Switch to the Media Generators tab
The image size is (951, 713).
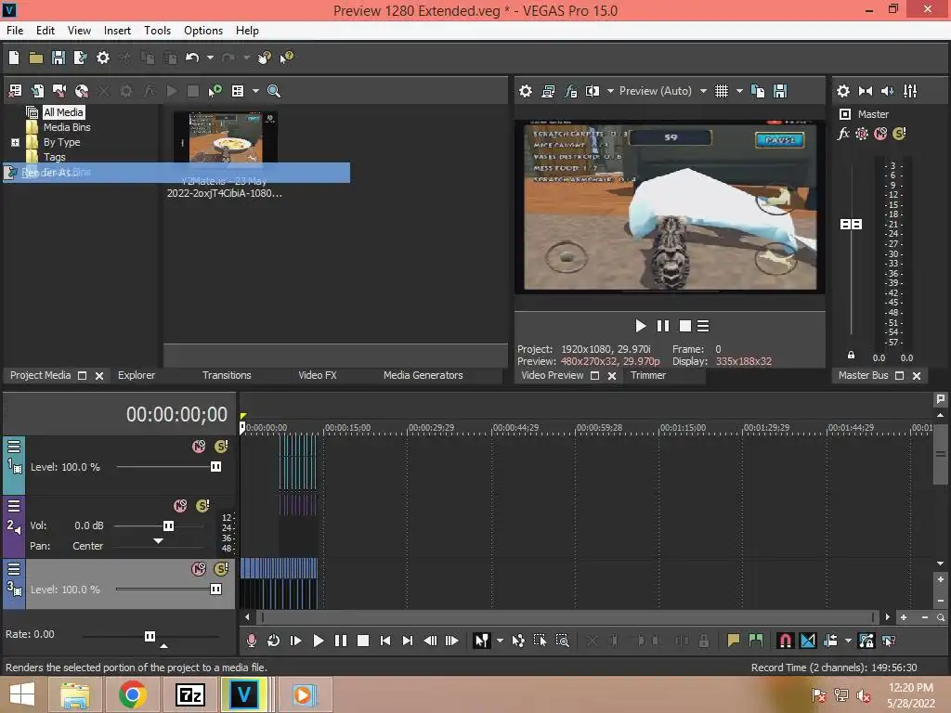pos(423,375)
